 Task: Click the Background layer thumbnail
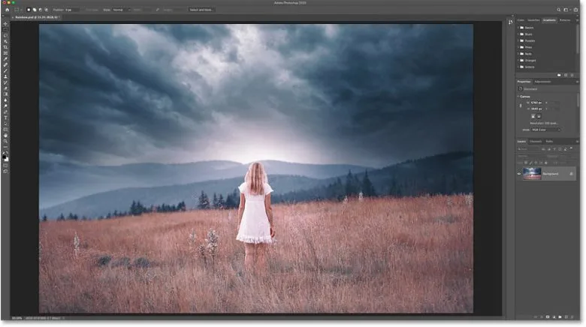(532, 173)
